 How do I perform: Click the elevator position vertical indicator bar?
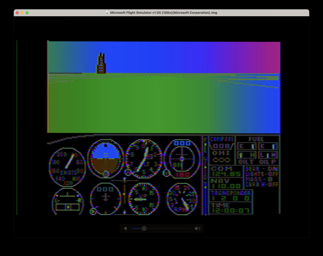click(x=125, y=196)
